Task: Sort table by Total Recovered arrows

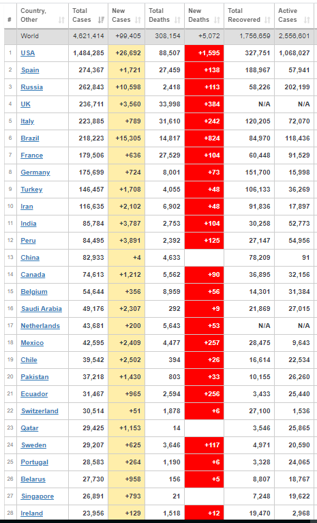Action: click(x=267, y=20)
